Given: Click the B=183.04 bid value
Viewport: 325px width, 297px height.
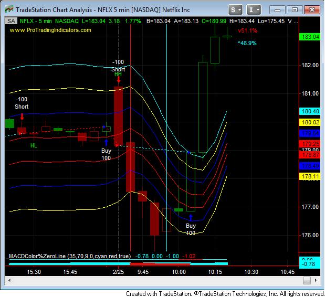Looking at the screenshot, I should click(159, 21).
